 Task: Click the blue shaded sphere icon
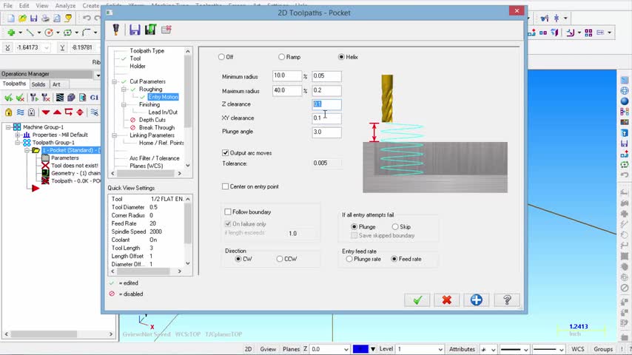(625, 101)
